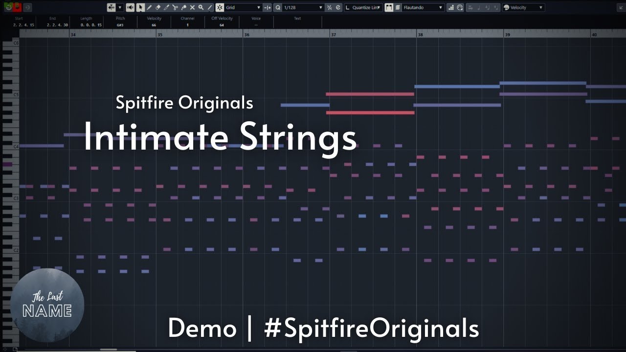Screen dimensions: 626x352
Task: Edit the Velocity value 66
Action: click(x=154, y=25)
